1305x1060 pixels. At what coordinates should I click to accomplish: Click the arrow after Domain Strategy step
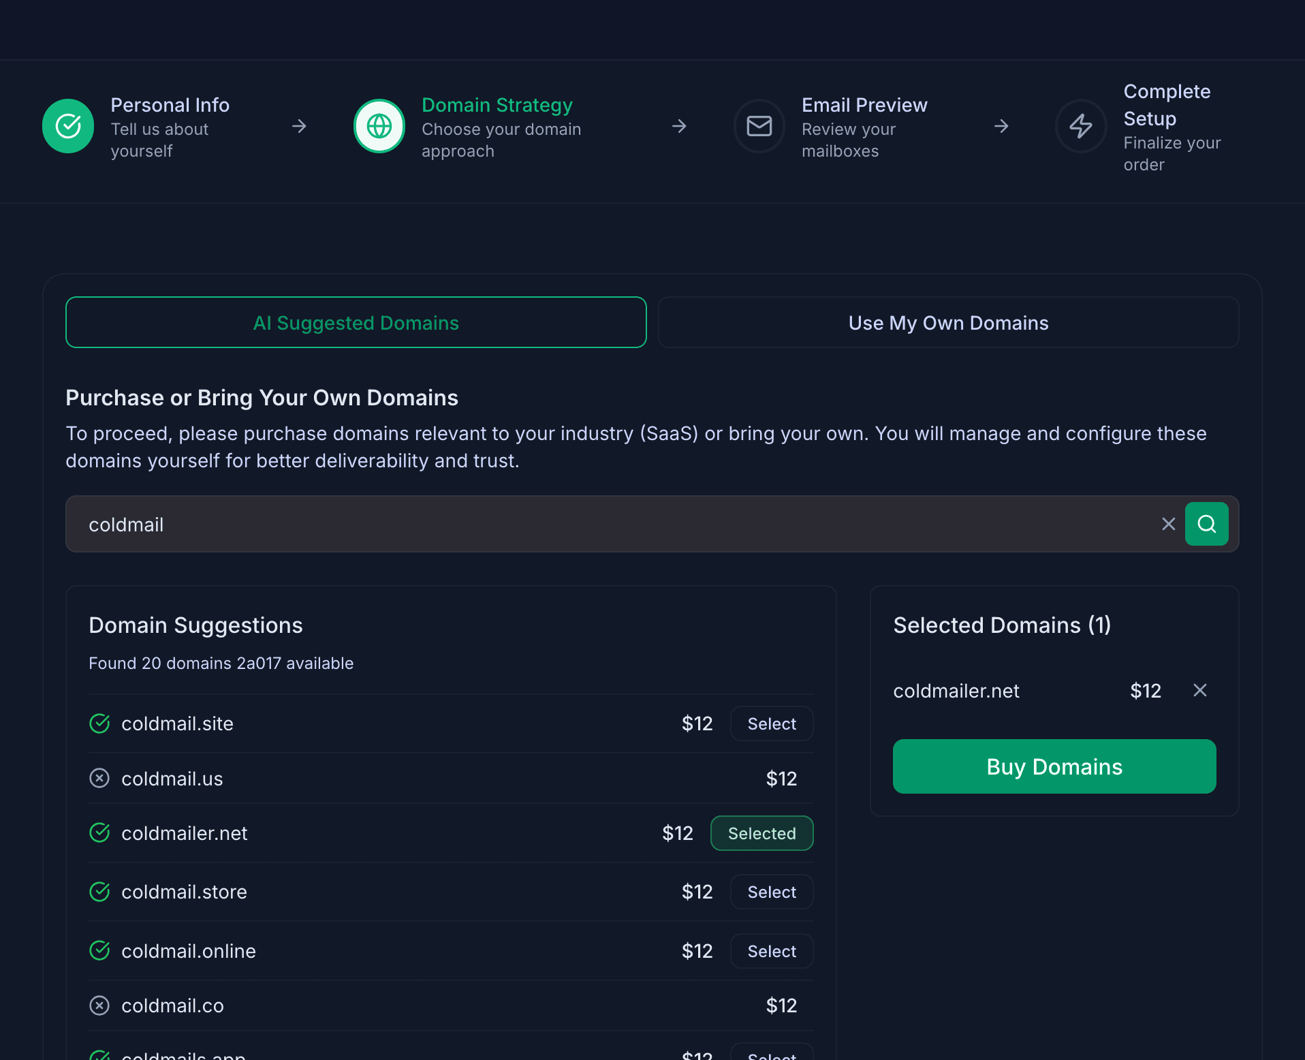(679, 126)
